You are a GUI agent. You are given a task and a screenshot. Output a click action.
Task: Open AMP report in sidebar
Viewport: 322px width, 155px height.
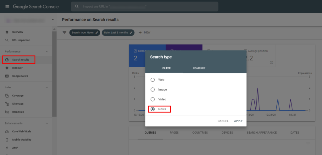tap(15, 148)
